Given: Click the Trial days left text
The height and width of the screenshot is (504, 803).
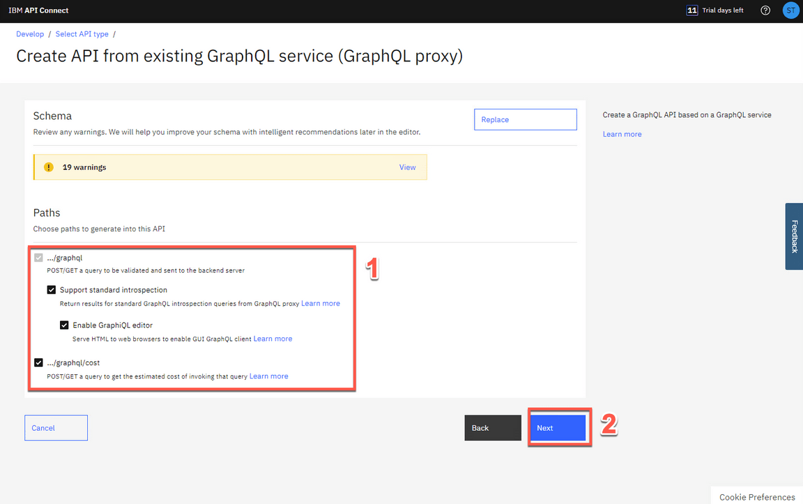Looking at the screenshot, I should point(723,10).
